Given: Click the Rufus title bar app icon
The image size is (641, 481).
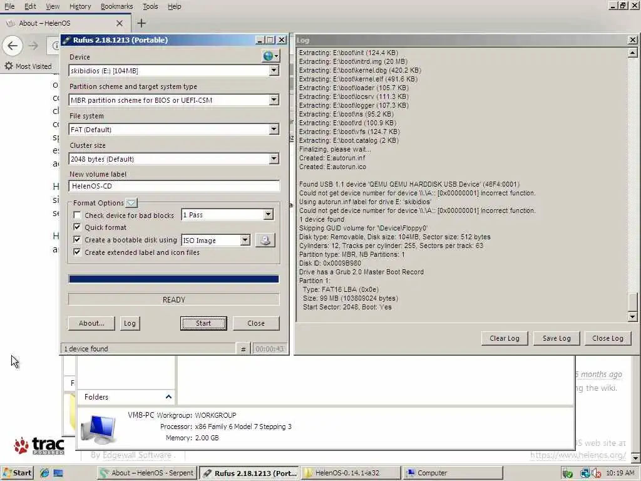Looking at the screenshot, I should pos(66,40).
